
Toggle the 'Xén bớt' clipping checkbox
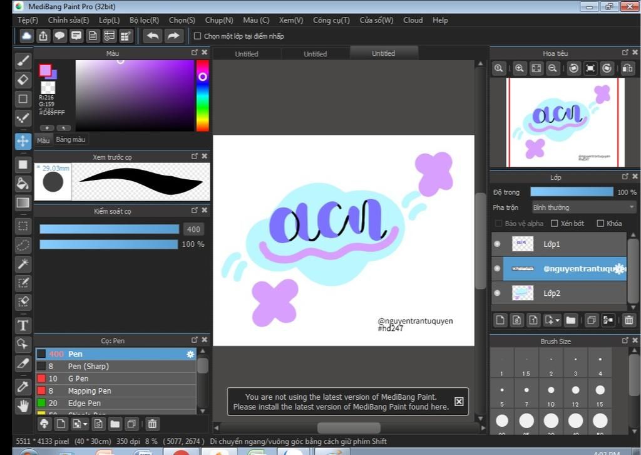pyautogui.click(x=555, y=223)
